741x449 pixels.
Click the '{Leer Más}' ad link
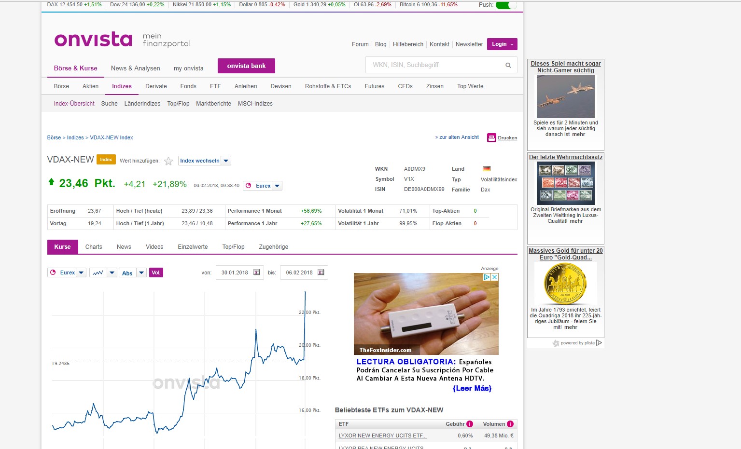472,388
